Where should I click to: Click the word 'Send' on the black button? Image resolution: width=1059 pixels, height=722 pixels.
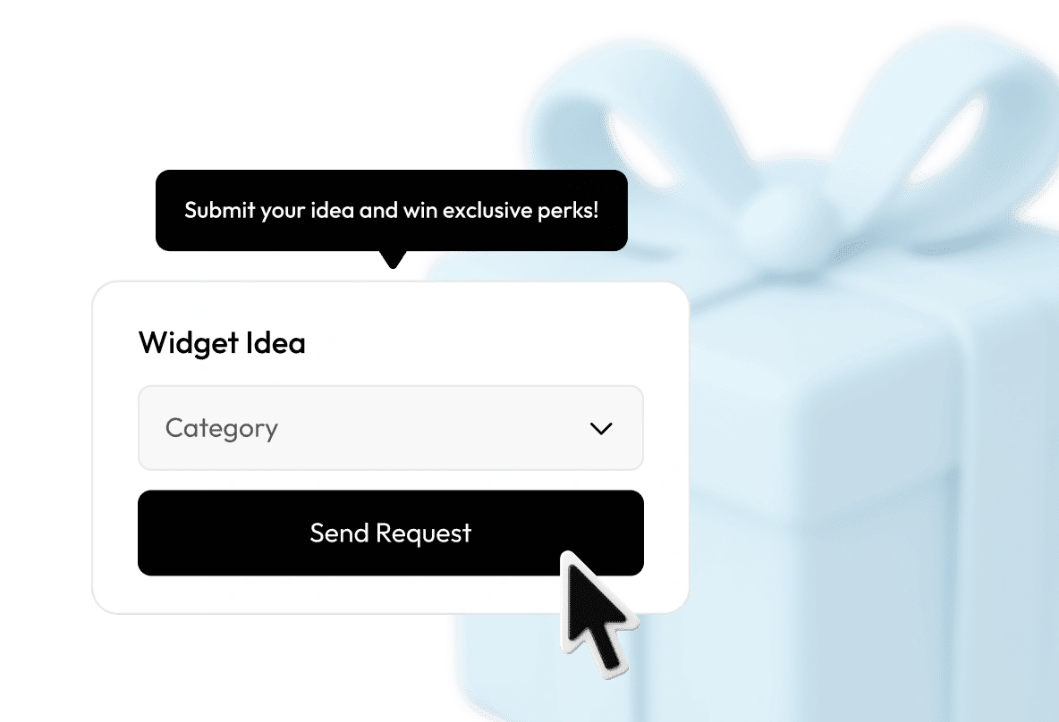point(339,533)
